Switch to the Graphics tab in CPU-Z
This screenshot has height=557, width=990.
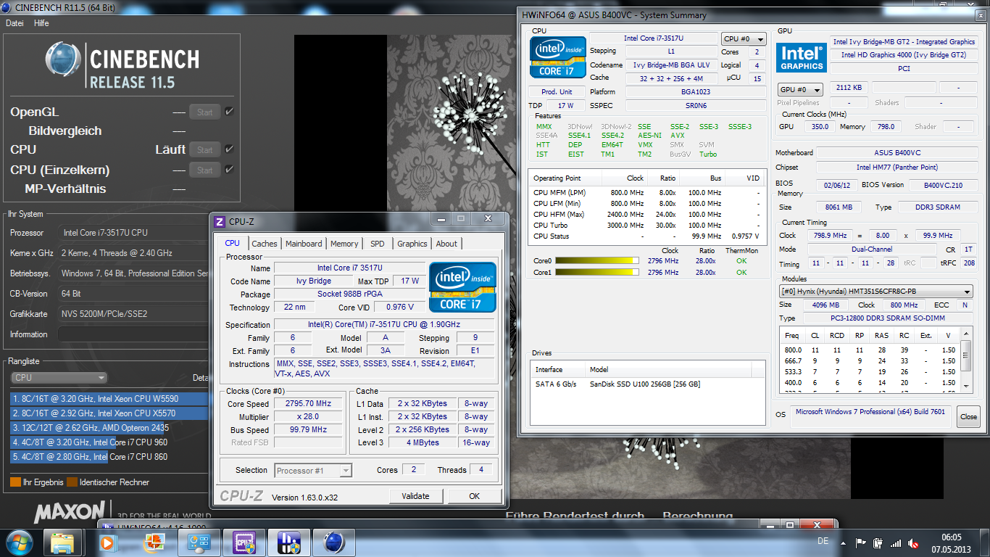coord(412,244)
